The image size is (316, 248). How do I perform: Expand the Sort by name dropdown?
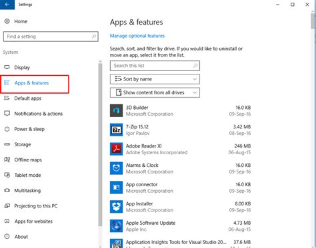155,79
